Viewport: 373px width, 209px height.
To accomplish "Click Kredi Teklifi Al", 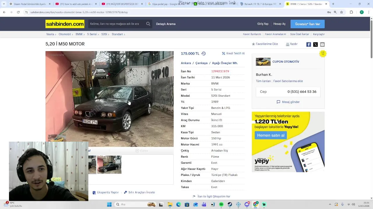I will coord(233,53).
